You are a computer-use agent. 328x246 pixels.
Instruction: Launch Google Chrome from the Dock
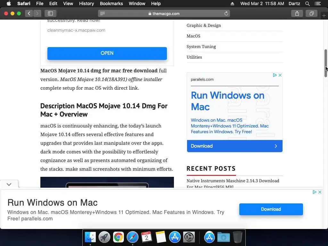[x=119, y=237]
